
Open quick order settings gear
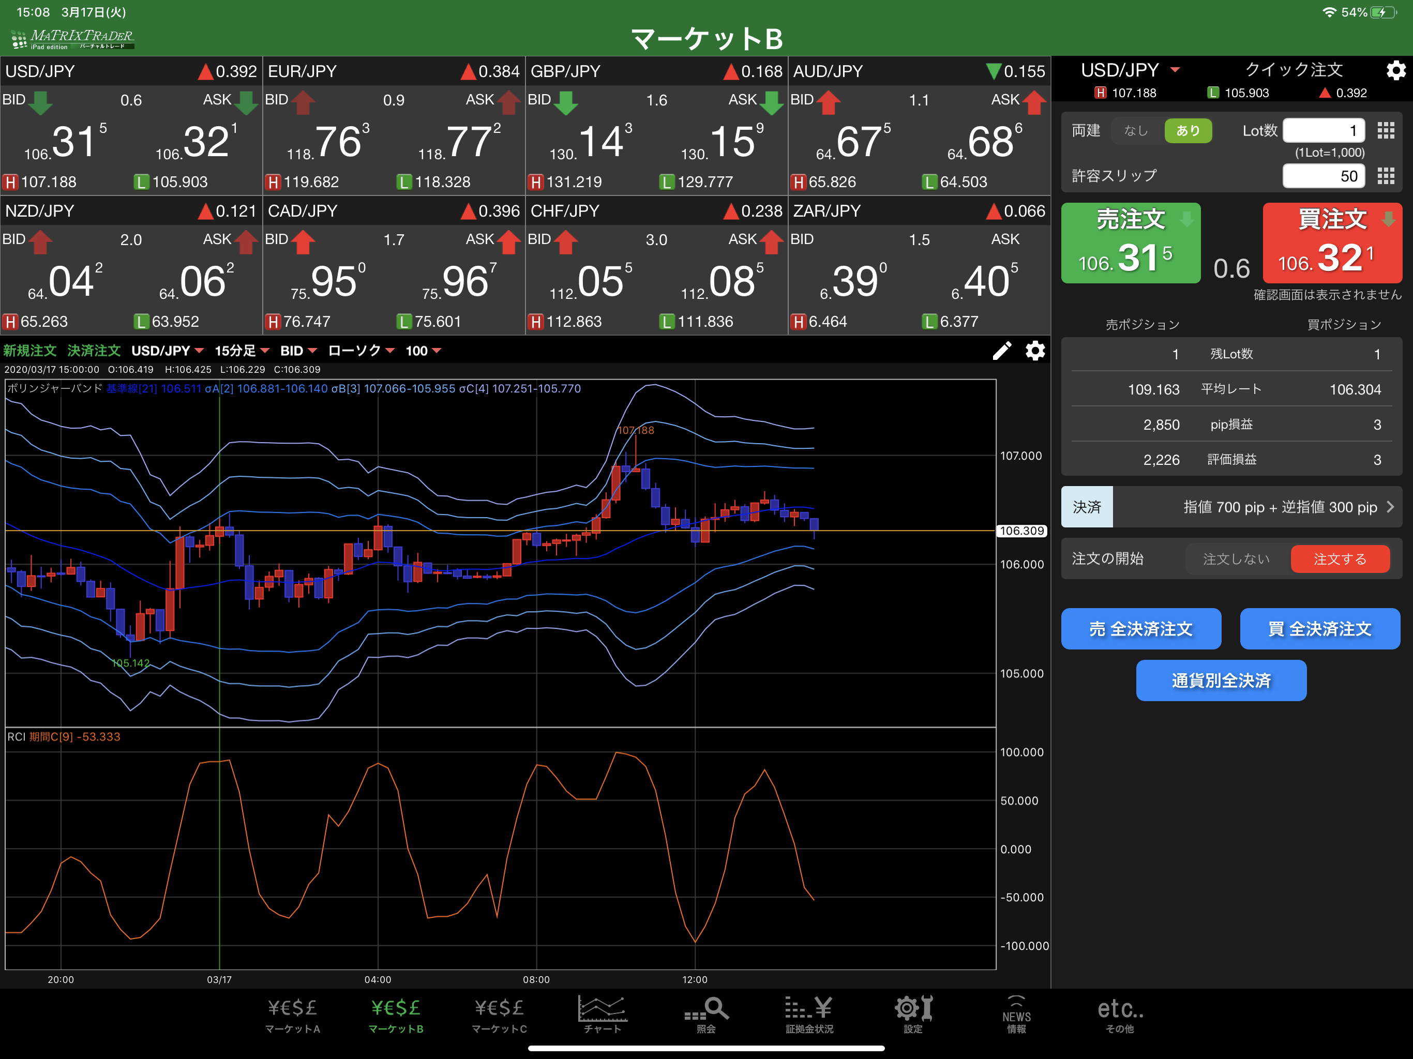pyautogui.click(x=1396, y=70)
